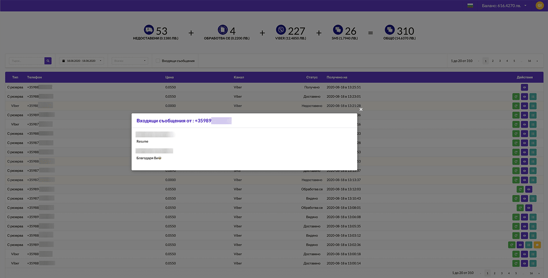Click the Viber statistics icon
548x278 pixels.
[x=281, y=30]
